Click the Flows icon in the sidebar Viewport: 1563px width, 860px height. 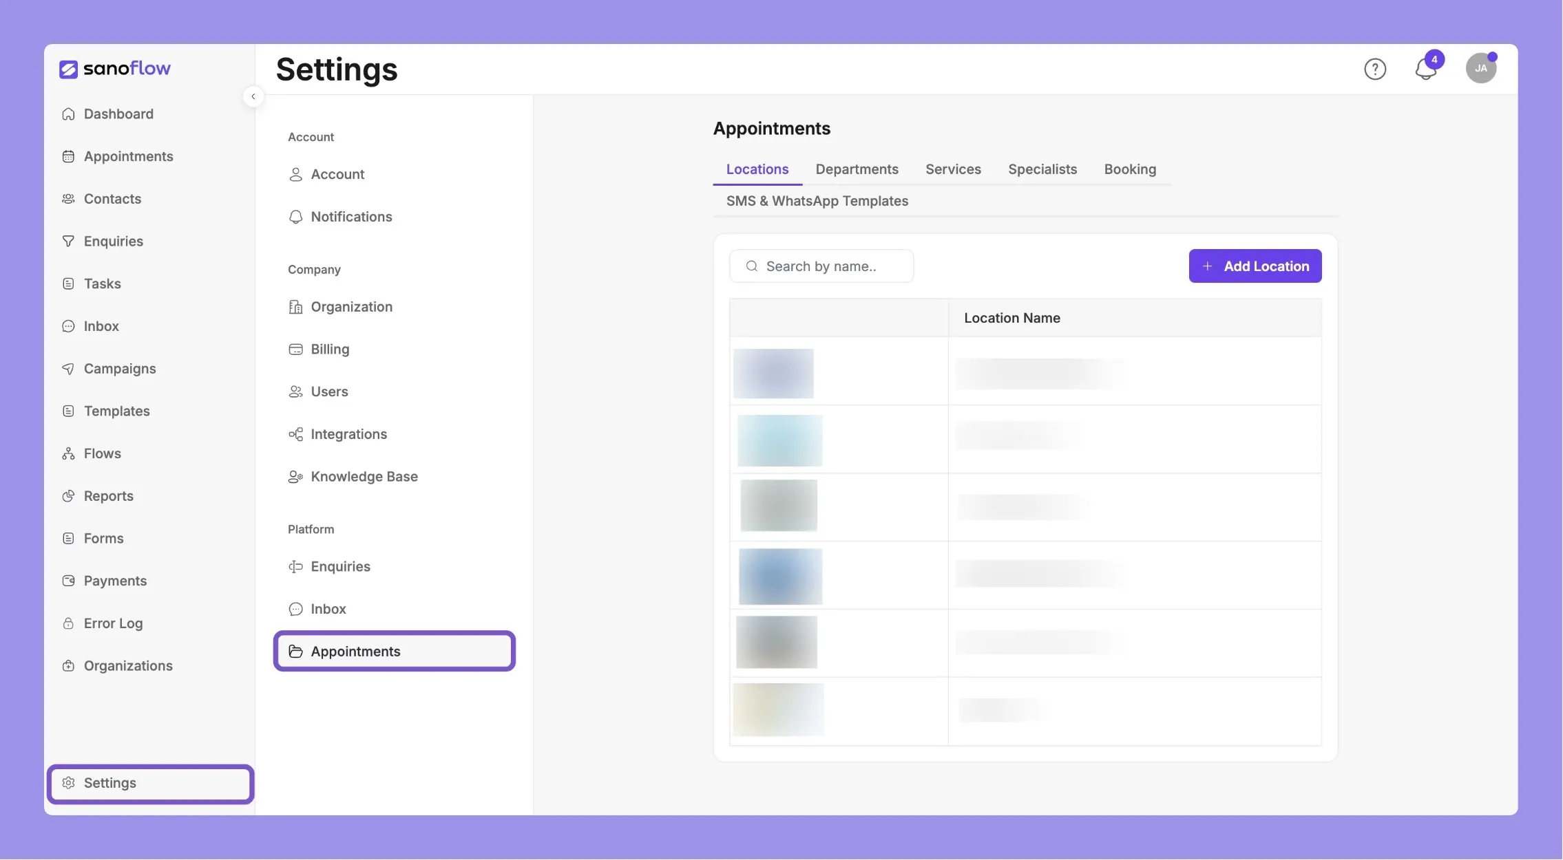[x=68, y=454]
